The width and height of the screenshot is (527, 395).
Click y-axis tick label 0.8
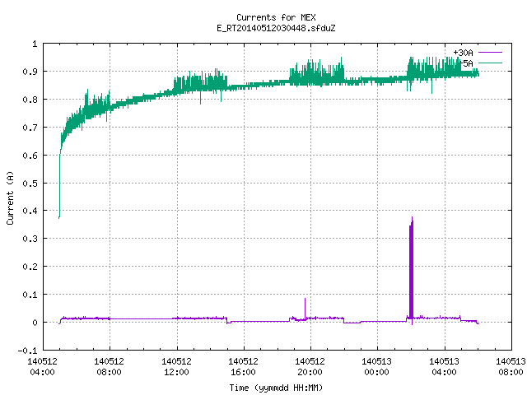[30, 100]
